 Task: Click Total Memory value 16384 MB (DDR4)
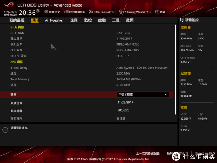click(x=128, y=79)
